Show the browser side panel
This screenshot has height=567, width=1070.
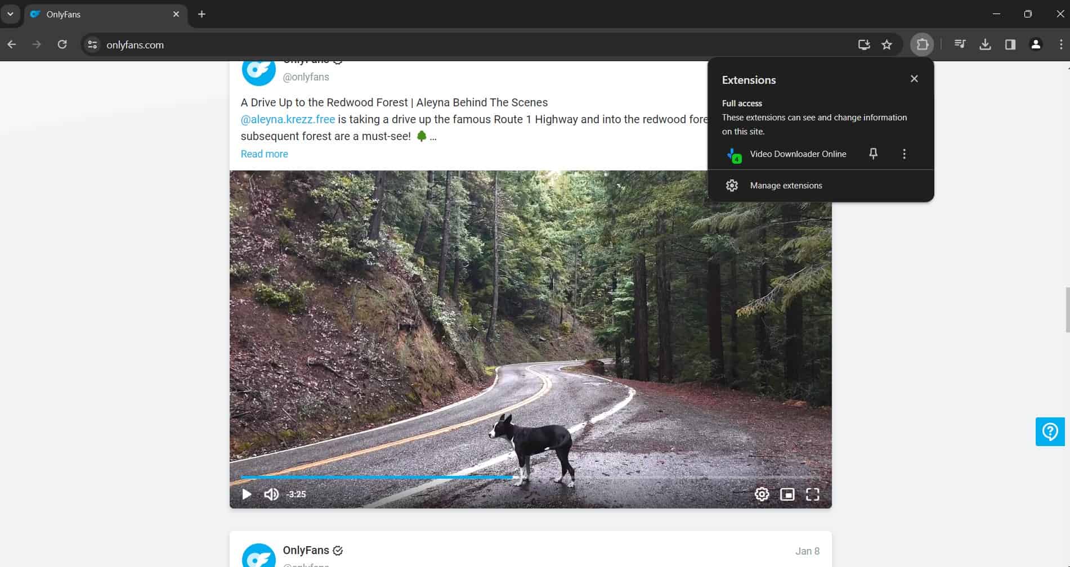point(1010,44)
